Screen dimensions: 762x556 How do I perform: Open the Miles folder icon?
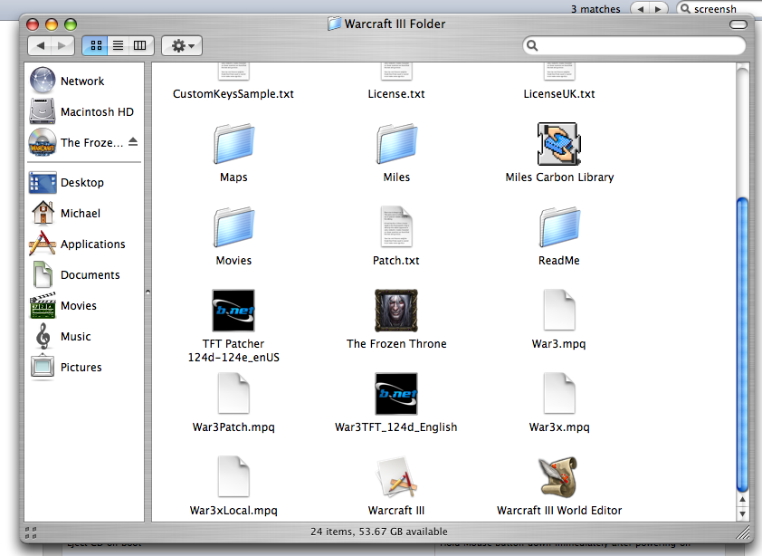click(396, 143)
